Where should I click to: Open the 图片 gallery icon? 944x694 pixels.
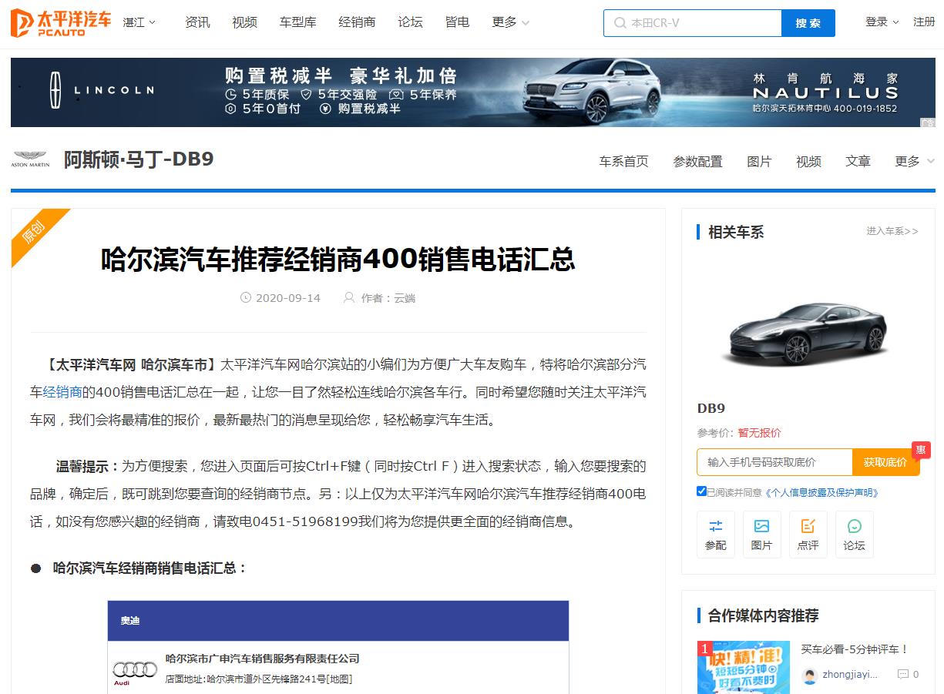coord(762,534)
